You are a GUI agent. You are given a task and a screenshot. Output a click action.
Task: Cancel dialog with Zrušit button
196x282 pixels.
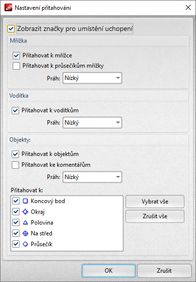point(164,271)
